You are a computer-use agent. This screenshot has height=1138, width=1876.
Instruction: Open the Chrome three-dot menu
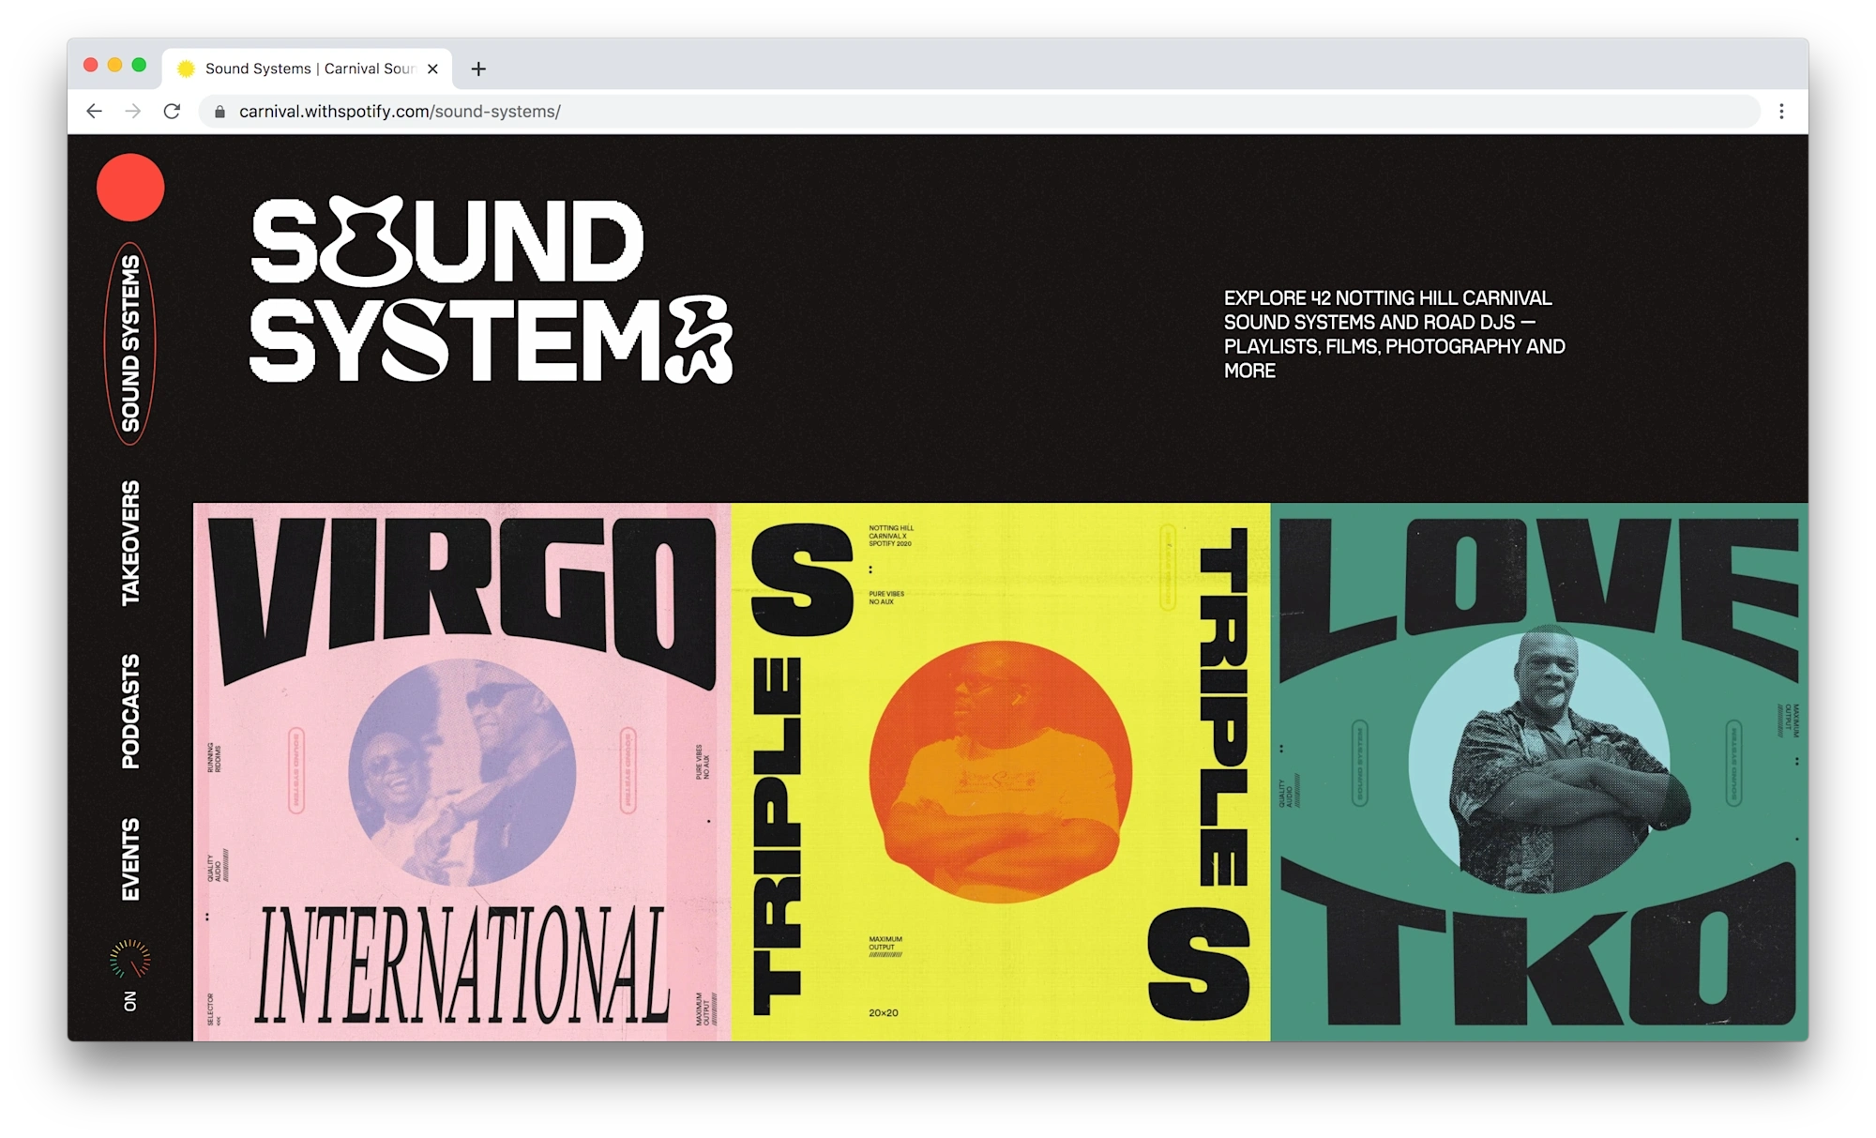point(1780,111)
